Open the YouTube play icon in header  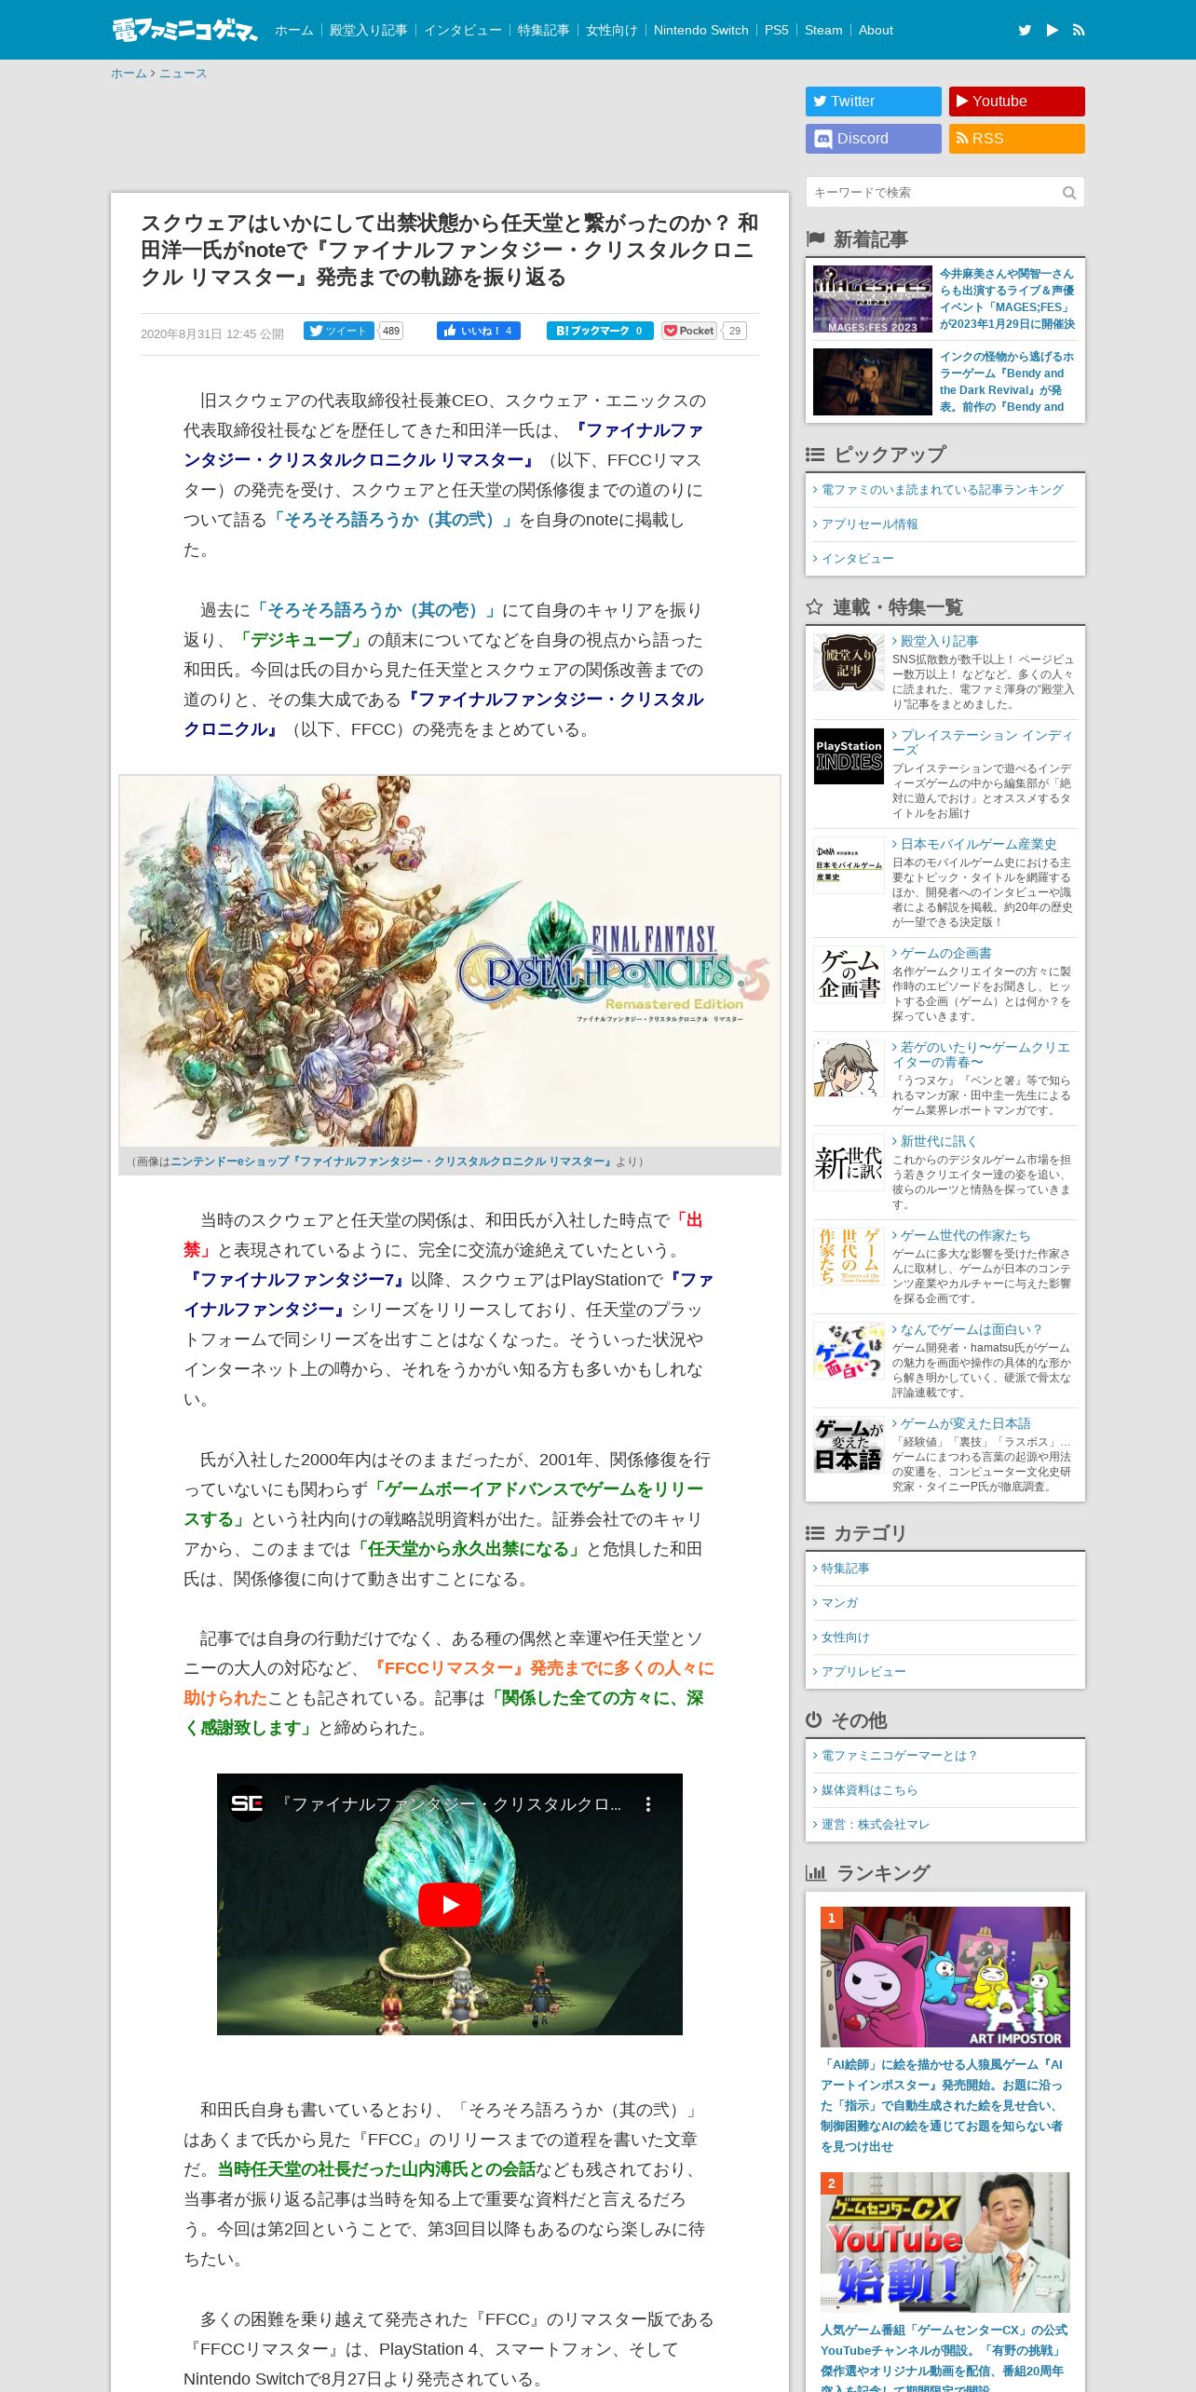pos(1052,30)
